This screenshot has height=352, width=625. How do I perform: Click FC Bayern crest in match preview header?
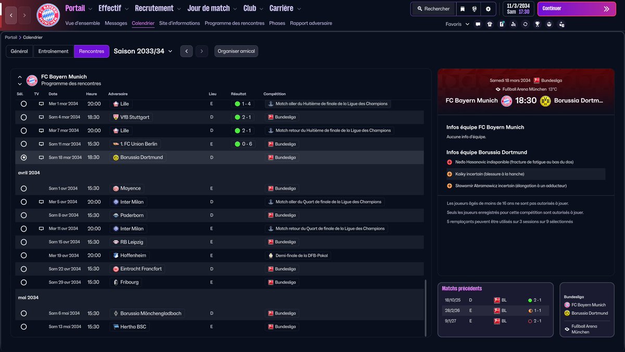[x=506, y=101]
